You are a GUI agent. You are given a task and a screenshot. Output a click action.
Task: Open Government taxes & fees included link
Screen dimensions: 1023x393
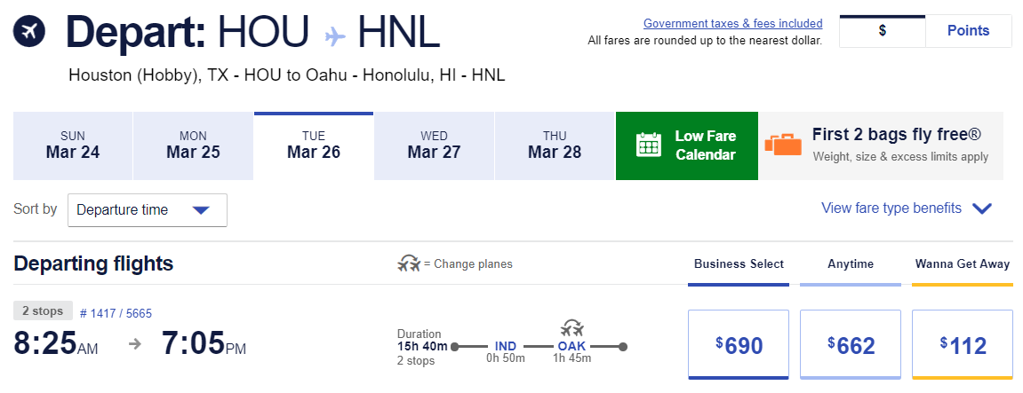732,24
